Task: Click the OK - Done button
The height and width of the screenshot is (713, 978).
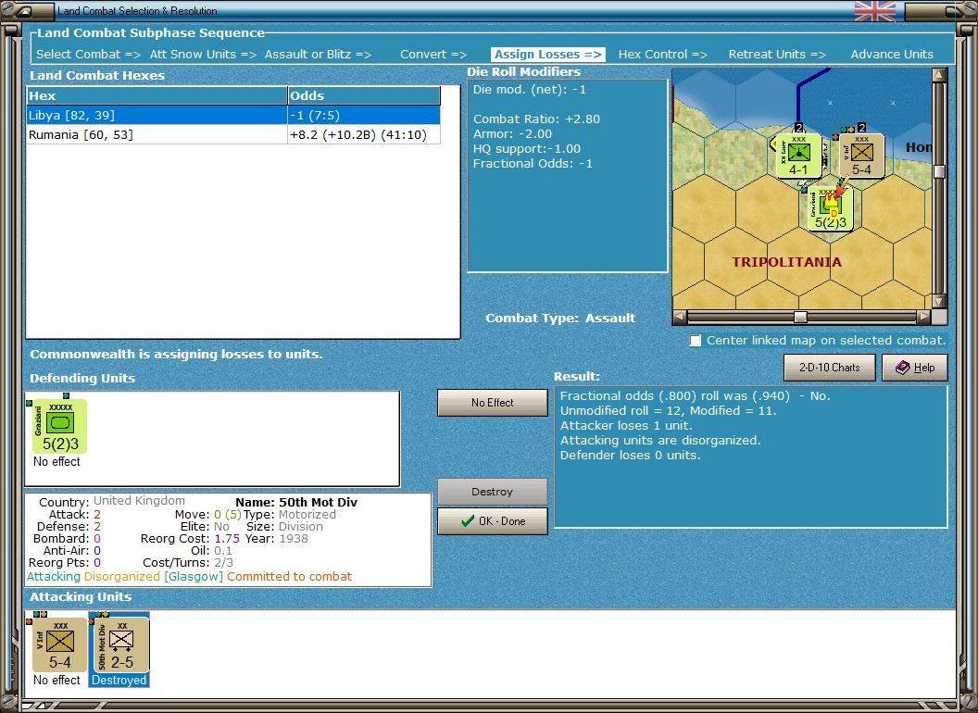Action: (x=492, y=521)
